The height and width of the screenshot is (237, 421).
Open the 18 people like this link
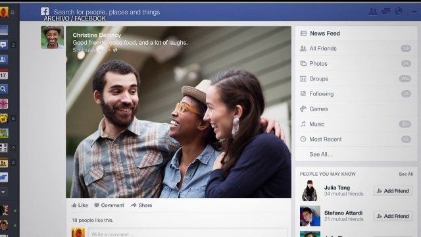coord(93,220)
